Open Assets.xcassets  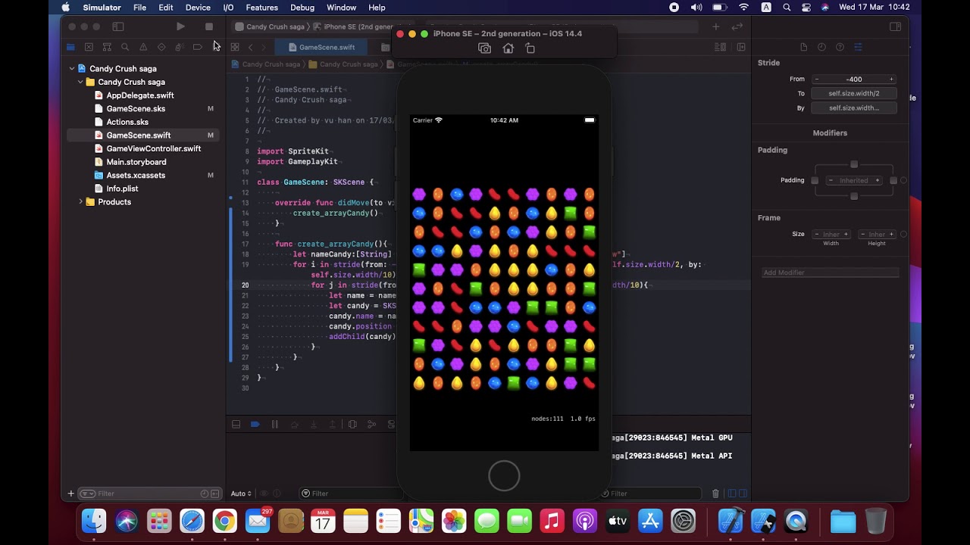pos(136,176)
